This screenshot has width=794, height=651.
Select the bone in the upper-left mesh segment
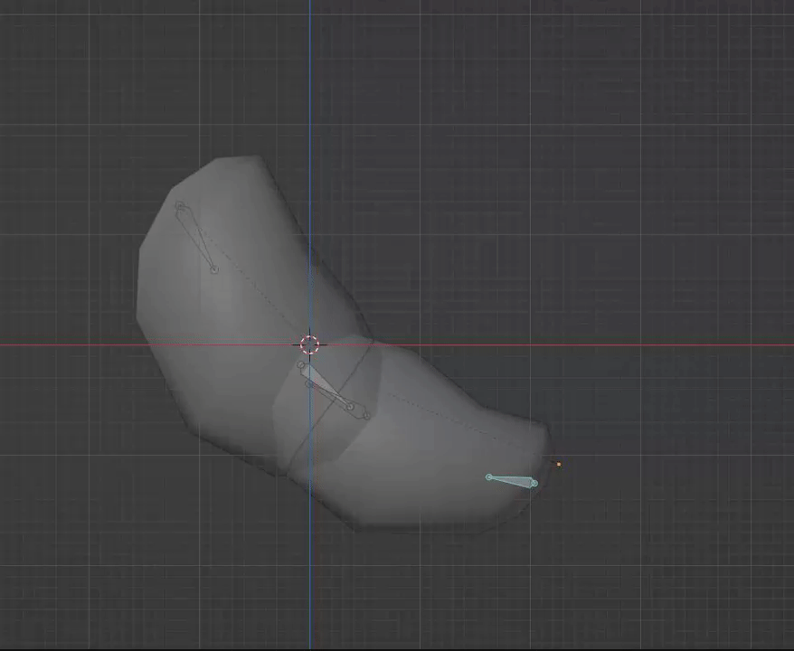pyautogui.click(x=196, y=238)
